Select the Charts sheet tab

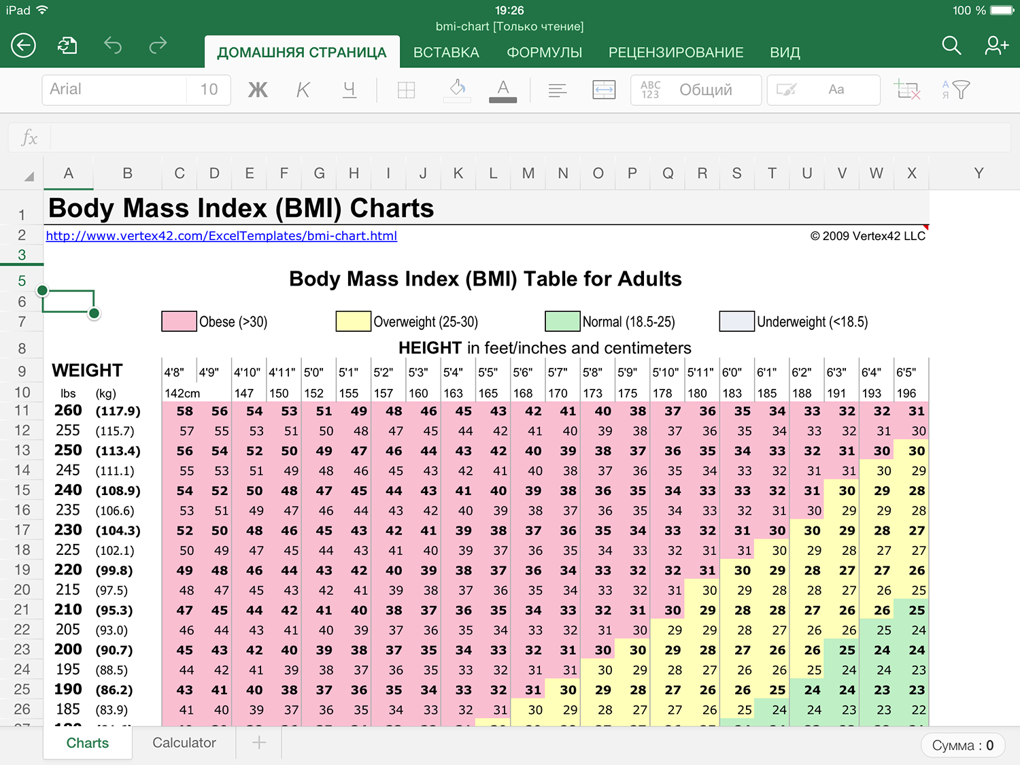(87, 743)
